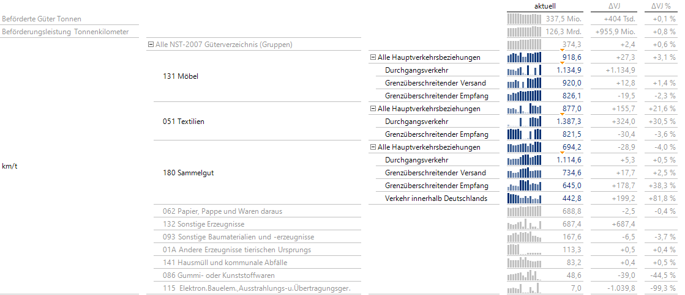The height and width of the screenshot is (295, 685).
Task: Collapse Alle Hauptverkehrsbeziehungen under 180 Sammelgut
Action: point(372,147)
